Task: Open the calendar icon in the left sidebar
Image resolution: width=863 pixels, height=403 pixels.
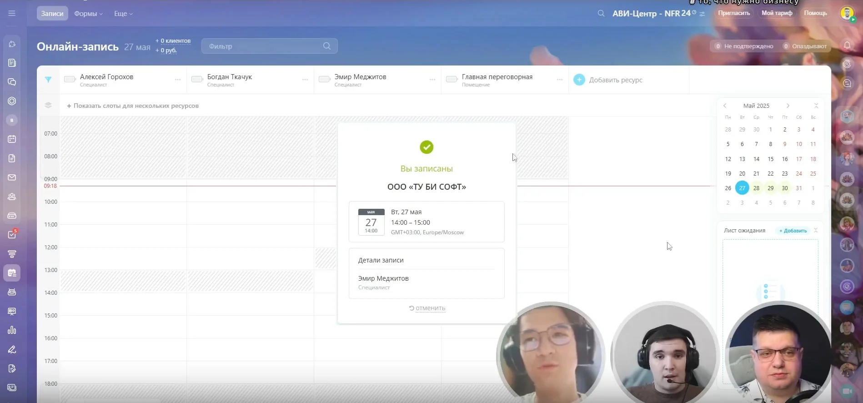Action: click(x=12, y=139)
